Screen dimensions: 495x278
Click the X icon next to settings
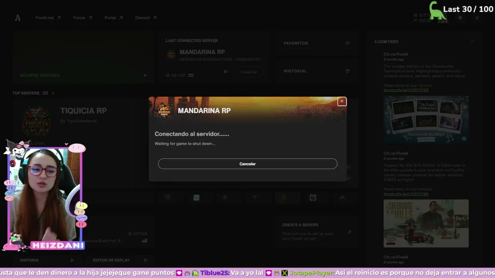477,18
